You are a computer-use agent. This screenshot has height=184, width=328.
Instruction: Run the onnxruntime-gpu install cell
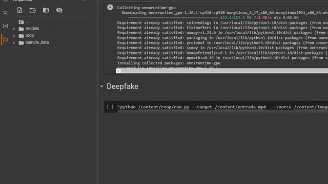pos(110,8)
